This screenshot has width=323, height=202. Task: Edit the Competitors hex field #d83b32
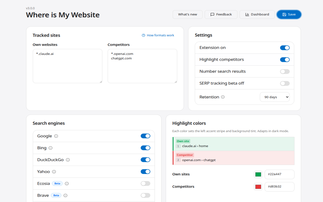(280, 187)
